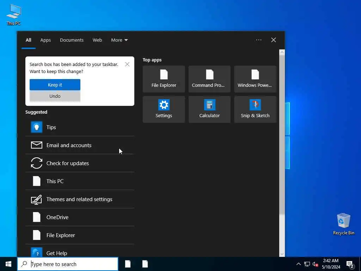Image resolution: width=361 pixels, height=271 pixels.
Task: Select 'Email and accounts' text
Action: point(69,145)
